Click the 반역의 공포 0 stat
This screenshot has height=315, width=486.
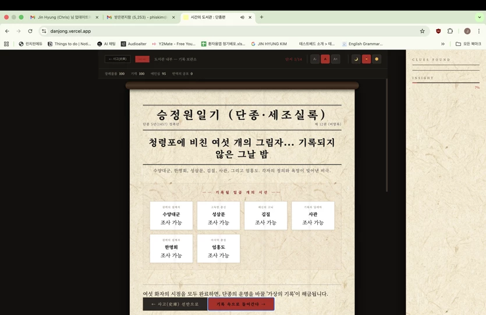click(x=182, y=74)
